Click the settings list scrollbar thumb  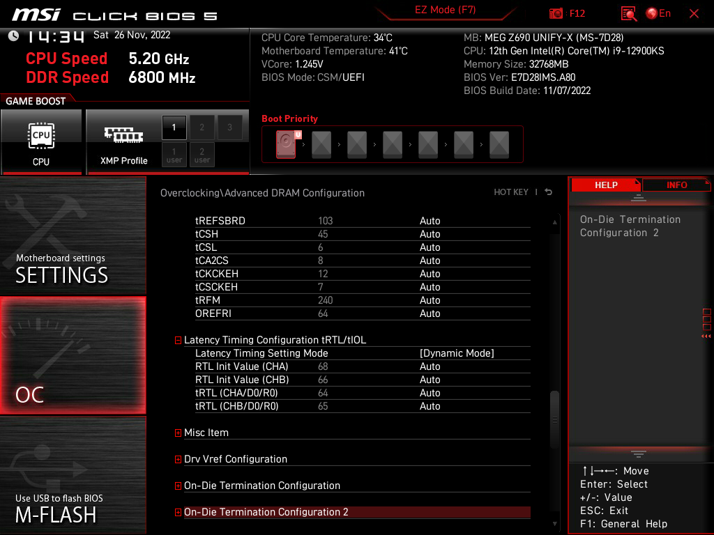pos(554,420)
